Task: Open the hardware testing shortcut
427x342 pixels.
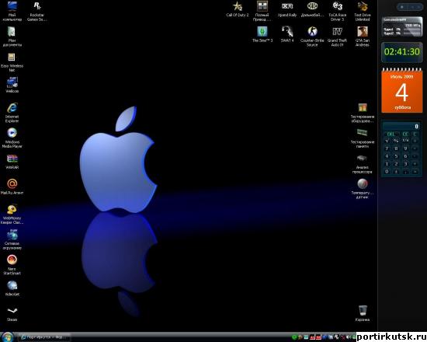Action: pos(363,113)
